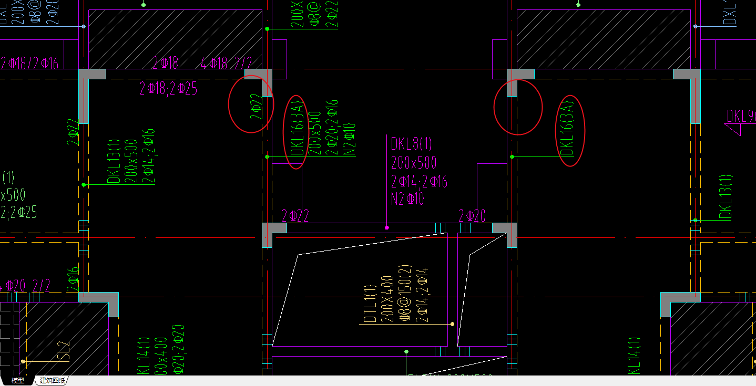Select the green vertical N2Φ10 text

pyautogui.click(x=349, y=139)
